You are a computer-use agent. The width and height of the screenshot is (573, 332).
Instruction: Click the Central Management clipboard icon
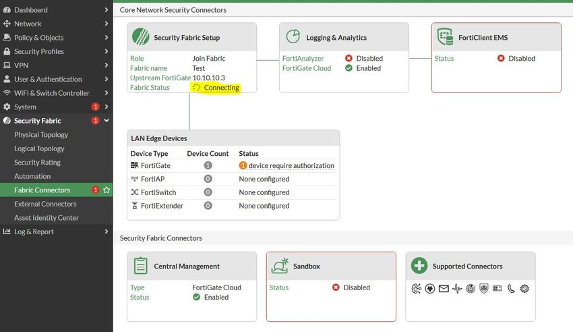[x=141, y=266]
